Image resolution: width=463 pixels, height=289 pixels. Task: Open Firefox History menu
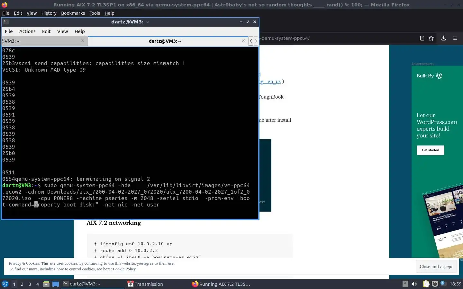click(x=49, y=13)
